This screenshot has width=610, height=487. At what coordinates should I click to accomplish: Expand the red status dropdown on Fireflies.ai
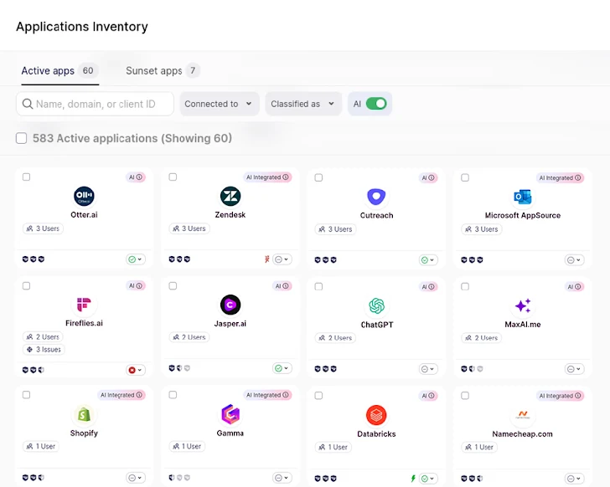[136, 369]
